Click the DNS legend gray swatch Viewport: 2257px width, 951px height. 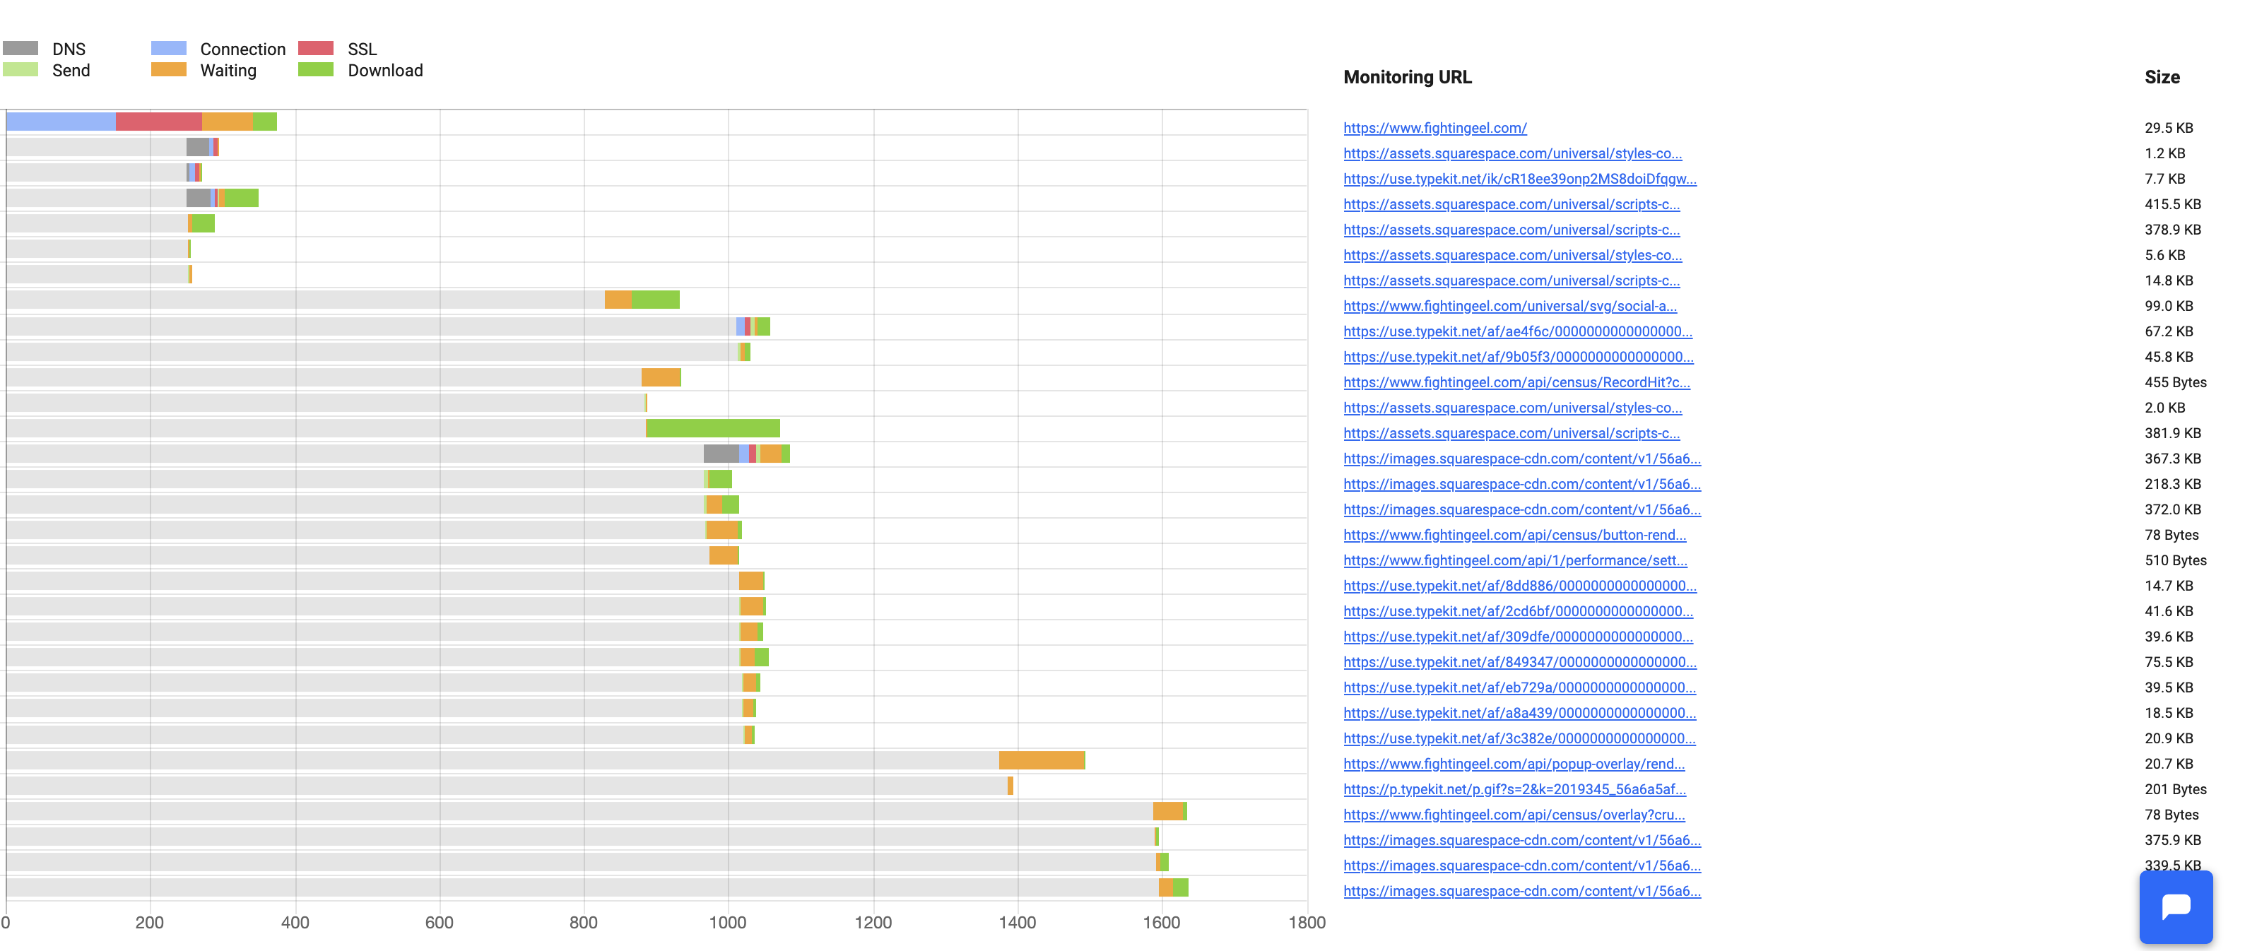pos(20,48)
